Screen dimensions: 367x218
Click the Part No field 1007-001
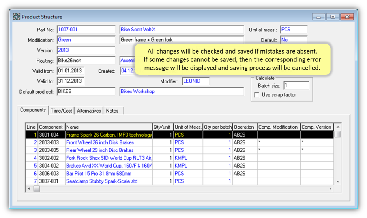86,30
